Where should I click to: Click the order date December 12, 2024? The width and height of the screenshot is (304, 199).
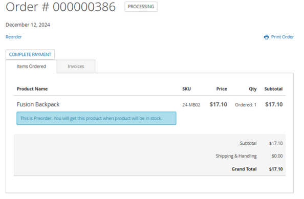(x=28, y=25)
